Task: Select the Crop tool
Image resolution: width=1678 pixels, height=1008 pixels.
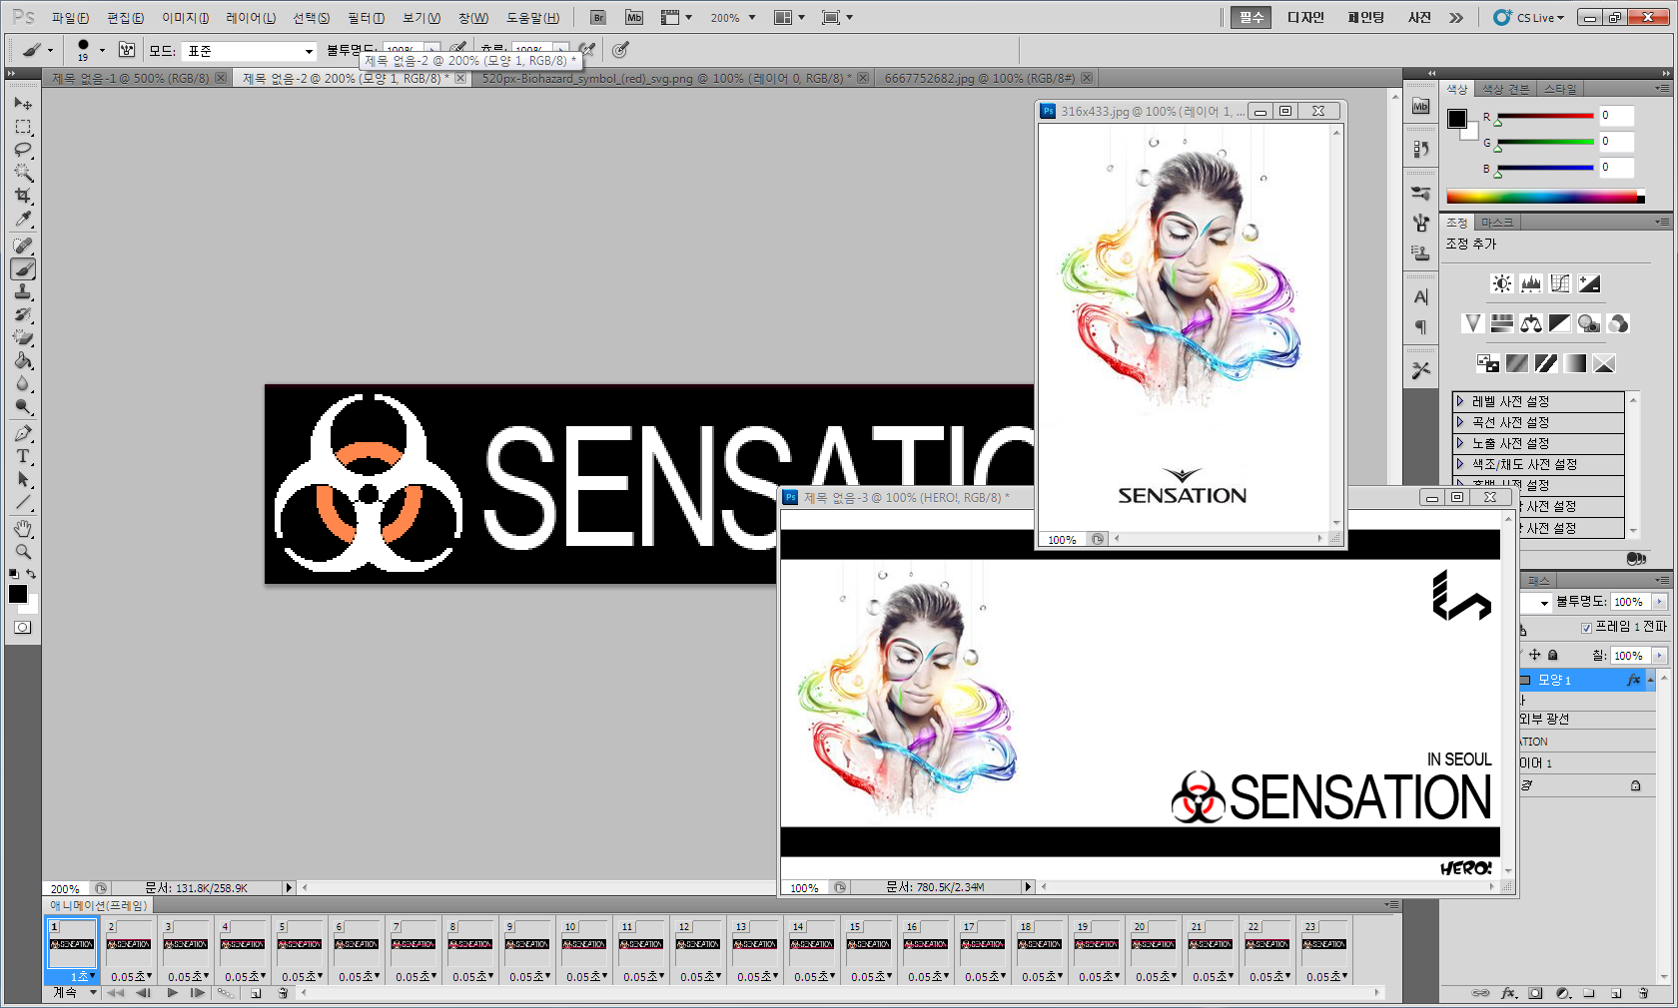Action: (23, 196)
